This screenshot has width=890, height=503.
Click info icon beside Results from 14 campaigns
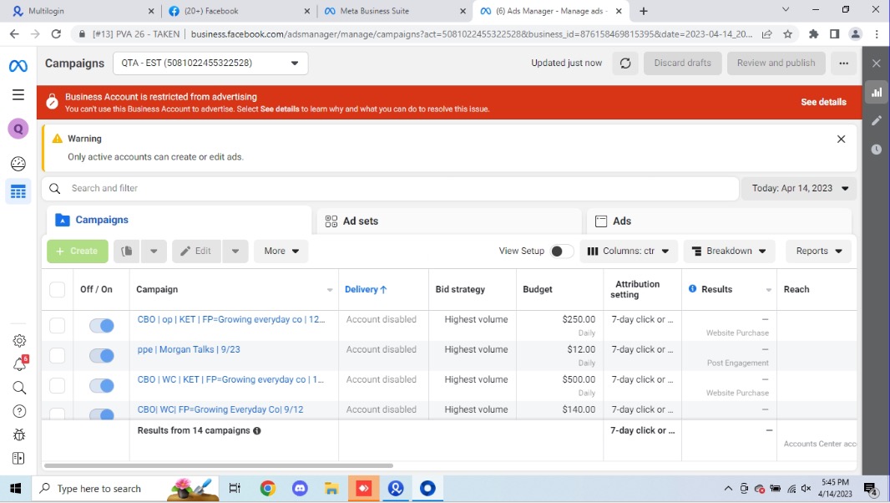coord(257,431)
